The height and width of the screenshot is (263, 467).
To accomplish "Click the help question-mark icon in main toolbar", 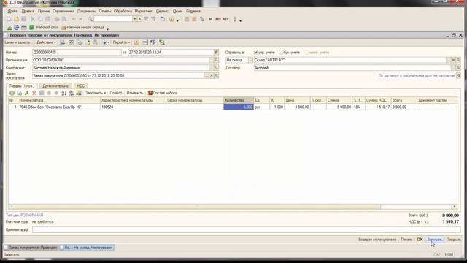I will 171,19.
